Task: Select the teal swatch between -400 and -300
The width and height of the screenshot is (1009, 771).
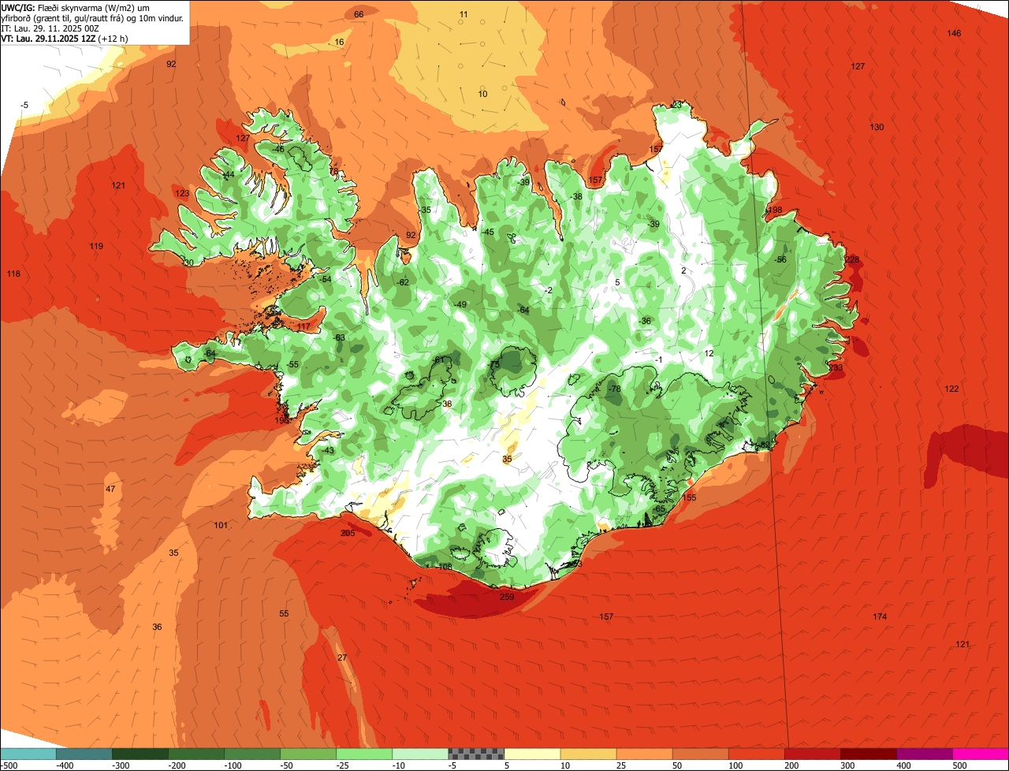Action: pos(85,754)
